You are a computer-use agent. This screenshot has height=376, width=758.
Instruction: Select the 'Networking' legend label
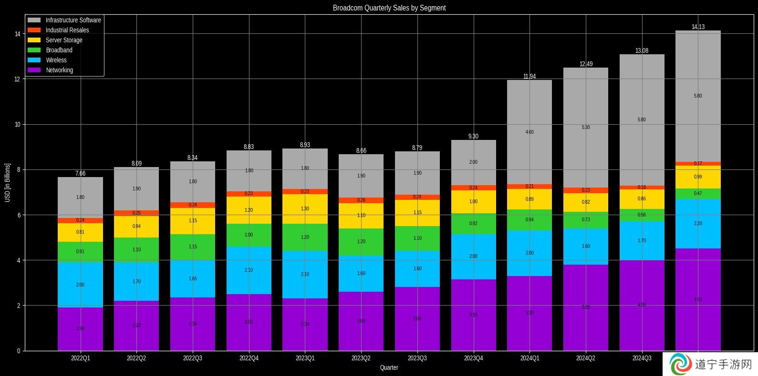click(60, 70)
